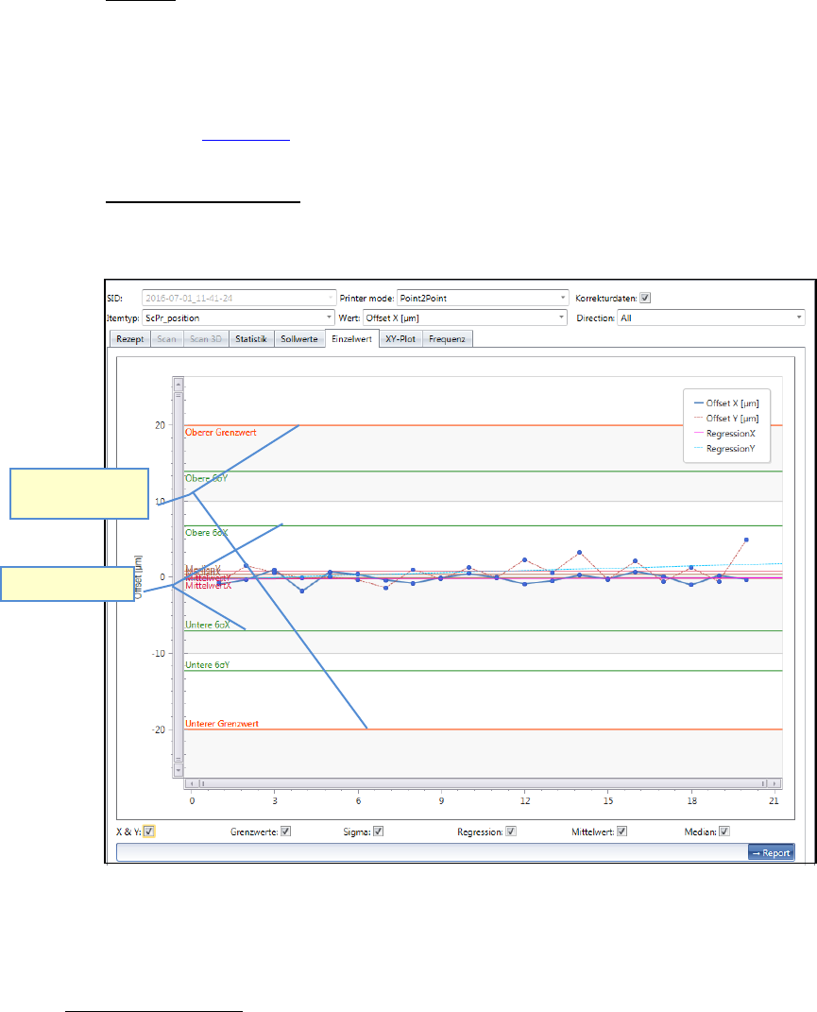Click the Untere 6σY label

click(207, 665)
